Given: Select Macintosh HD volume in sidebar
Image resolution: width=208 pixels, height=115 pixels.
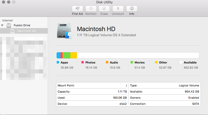Looking at the screenshot, I should point(24,31).
